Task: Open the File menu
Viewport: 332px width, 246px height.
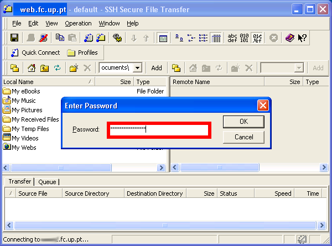Action: coord(17,23)
